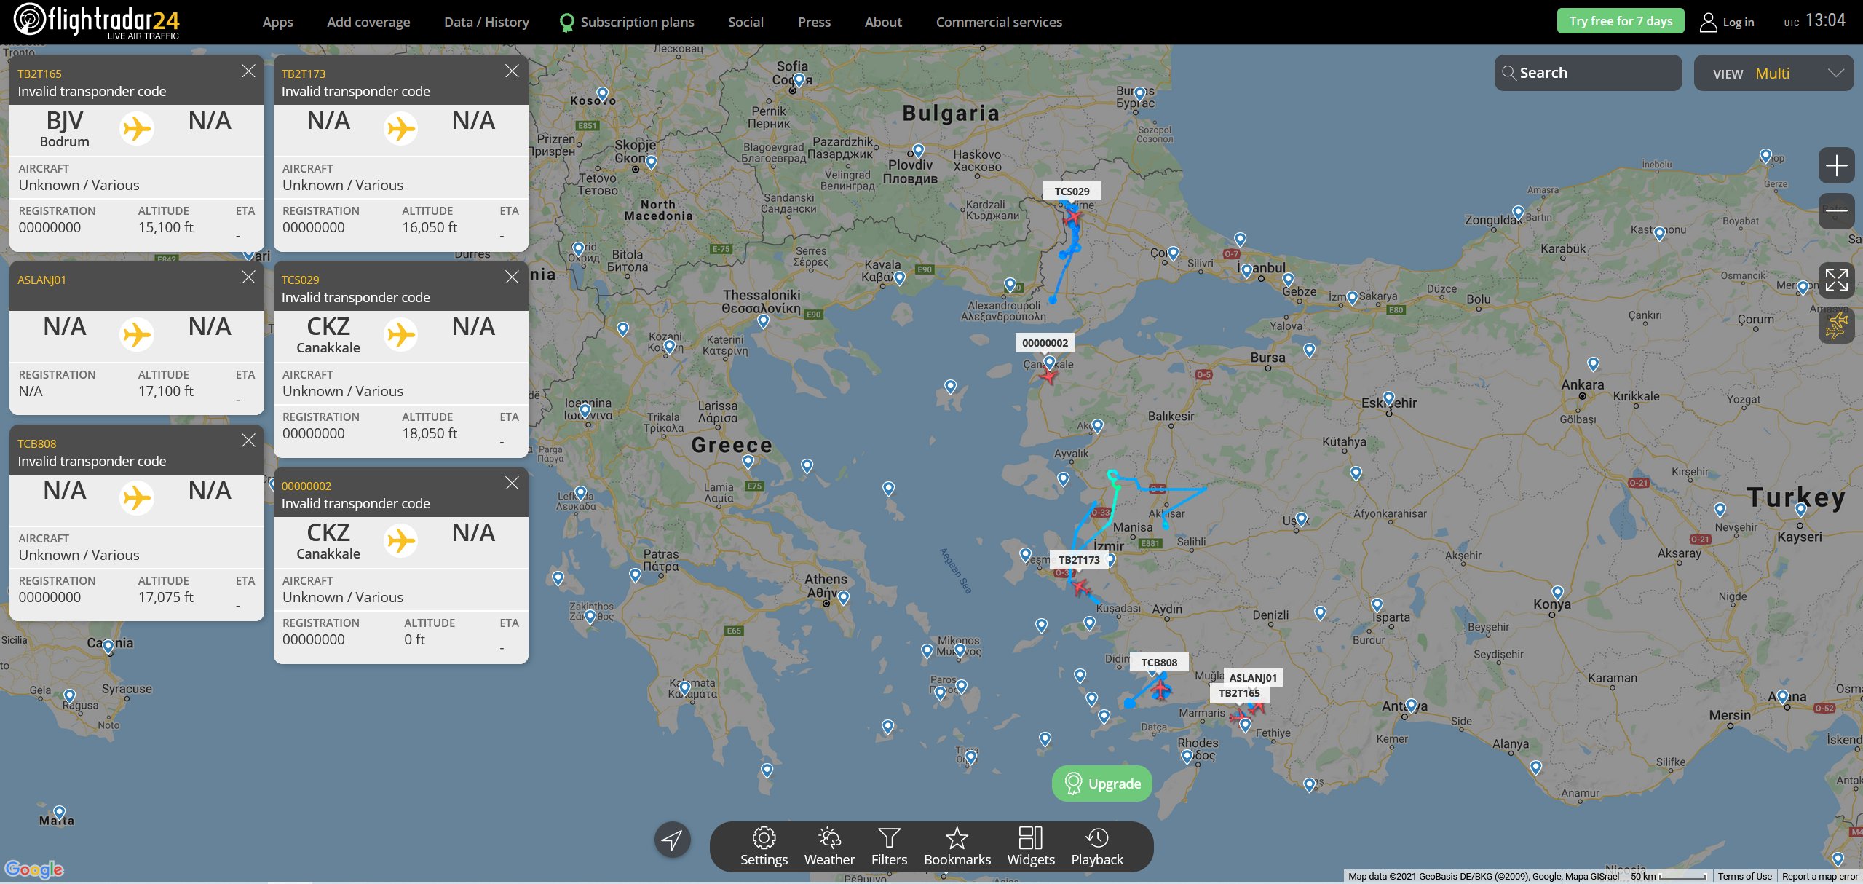
Task: Click the Log in person icon
Action: (1709, 22)
